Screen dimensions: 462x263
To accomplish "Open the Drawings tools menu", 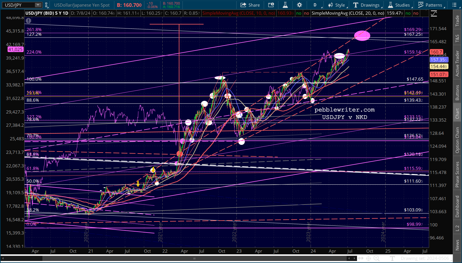I will coord(367,5).
